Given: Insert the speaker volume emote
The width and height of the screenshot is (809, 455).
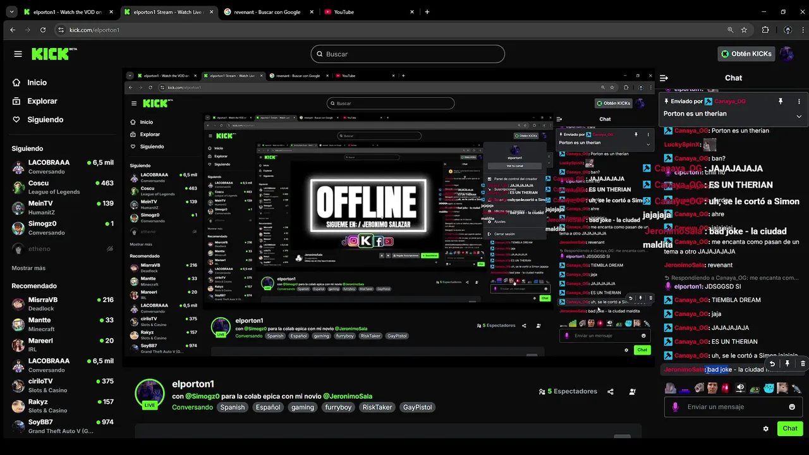Looking at the screenshot, I should (739, 388).
